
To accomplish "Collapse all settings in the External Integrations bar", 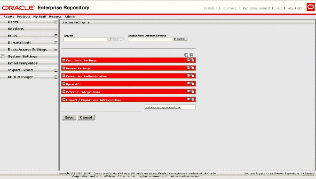I will point(188,91).
